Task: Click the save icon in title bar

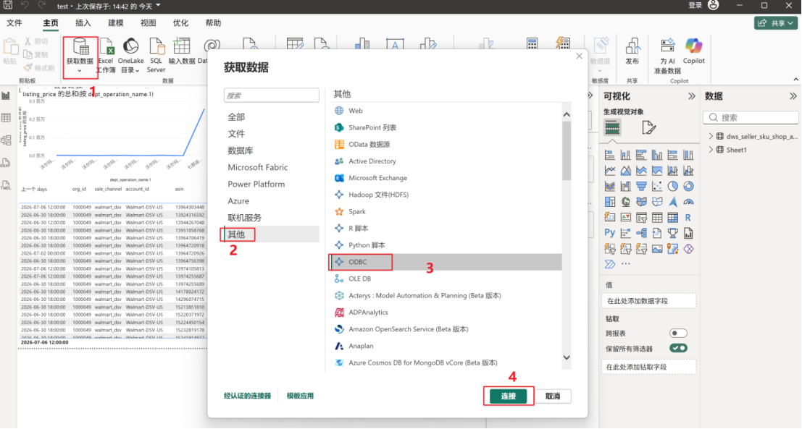Action: click(x=8, y=6)
